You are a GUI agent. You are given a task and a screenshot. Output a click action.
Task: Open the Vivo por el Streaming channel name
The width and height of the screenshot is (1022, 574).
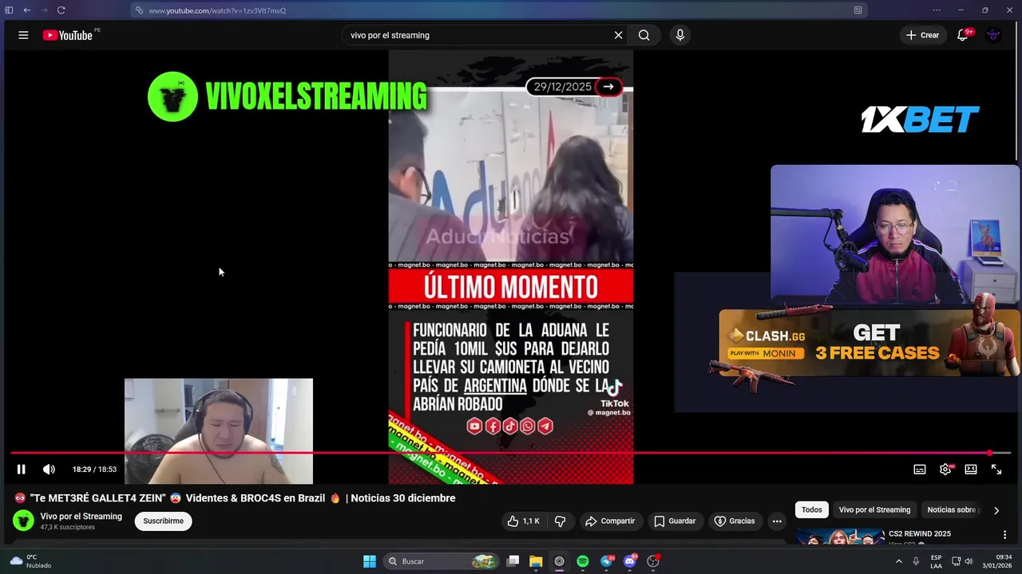tap(81, 516)
